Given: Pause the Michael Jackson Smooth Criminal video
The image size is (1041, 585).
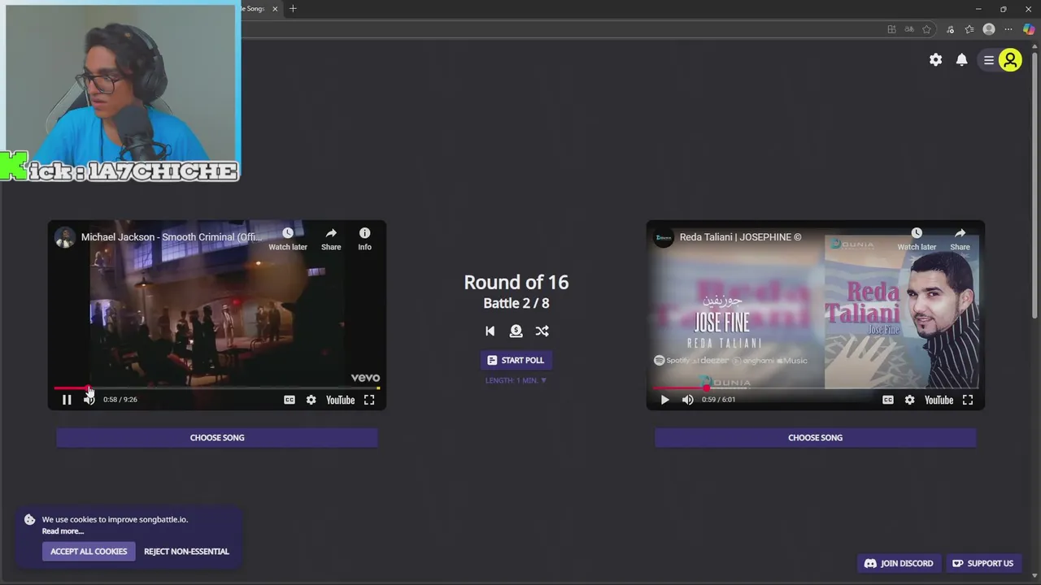Looking at the screenshot, I should pyautogui.click(x=67, y=400).
